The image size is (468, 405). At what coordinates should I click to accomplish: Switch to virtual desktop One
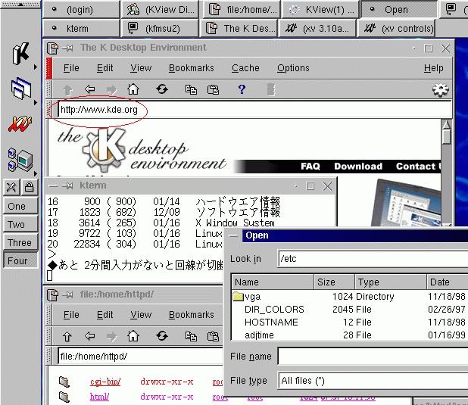[20, 206]
